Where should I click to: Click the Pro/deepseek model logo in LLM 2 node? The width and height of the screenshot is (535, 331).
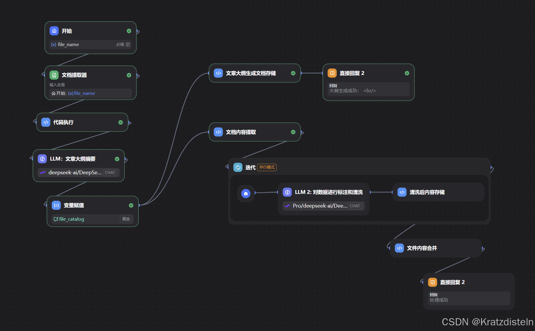[x=287, y=206]
